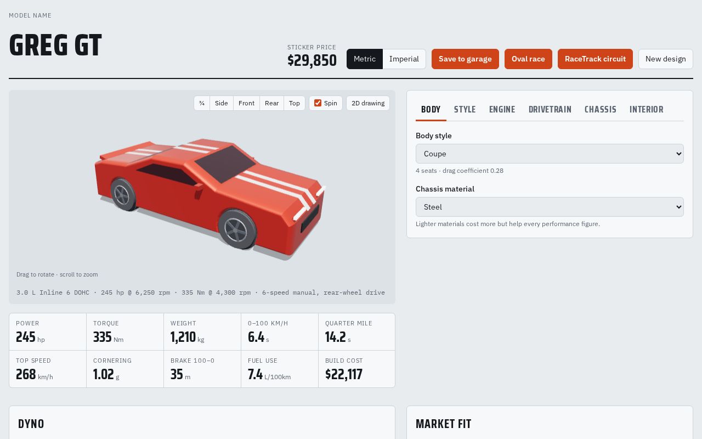This screenshot has height=439, width=702.
Task: Click the Weight value 1,210 kg
Action: click(187, 337)
